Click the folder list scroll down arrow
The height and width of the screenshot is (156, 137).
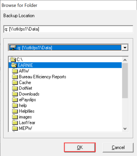125,129
